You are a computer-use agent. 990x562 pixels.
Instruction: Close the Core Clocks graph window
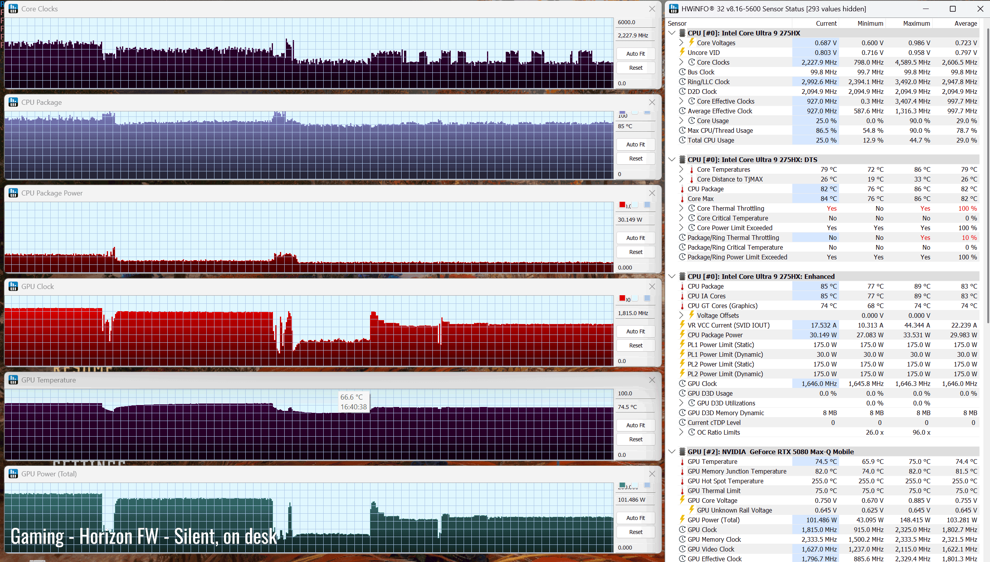click(652, 9)
